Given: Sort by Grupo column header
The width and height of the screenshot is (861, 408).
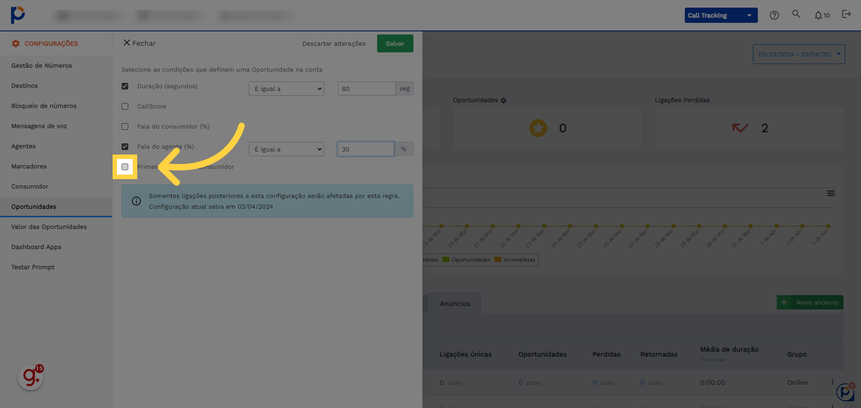Looking at the screenshot, I should pyautogui.click(x=797, y=354).
